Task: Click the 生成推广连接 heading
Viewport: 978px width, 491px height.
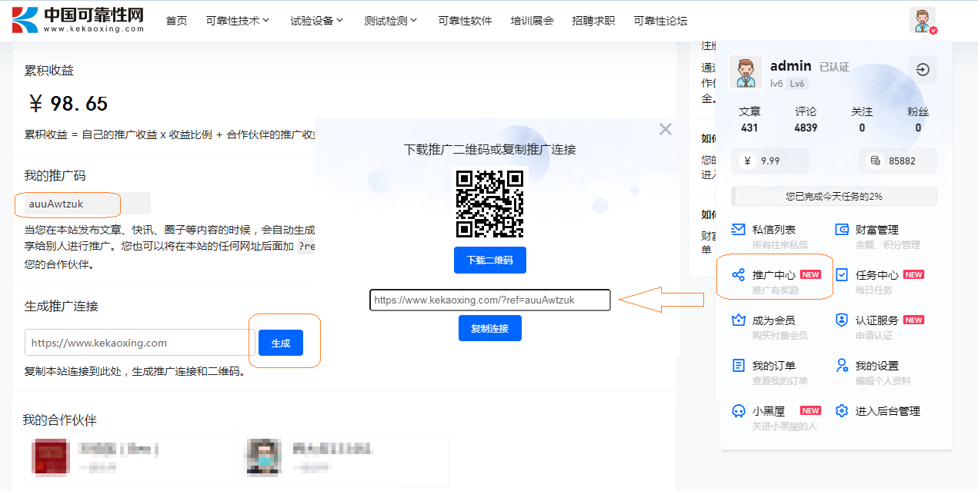Action: 62,306
